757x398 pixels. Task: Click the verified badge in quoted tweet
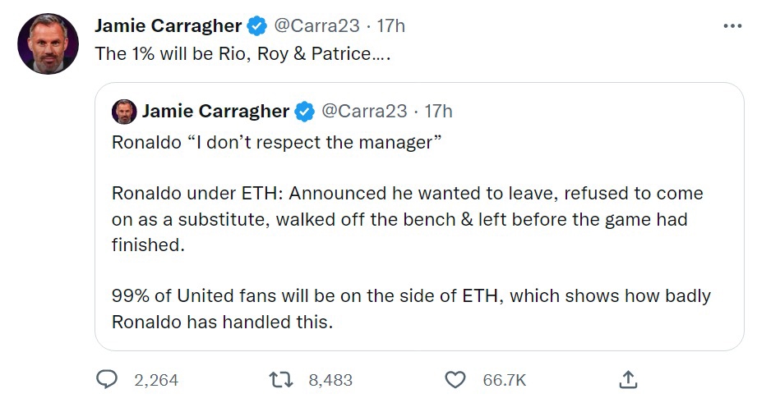(305, 111)
